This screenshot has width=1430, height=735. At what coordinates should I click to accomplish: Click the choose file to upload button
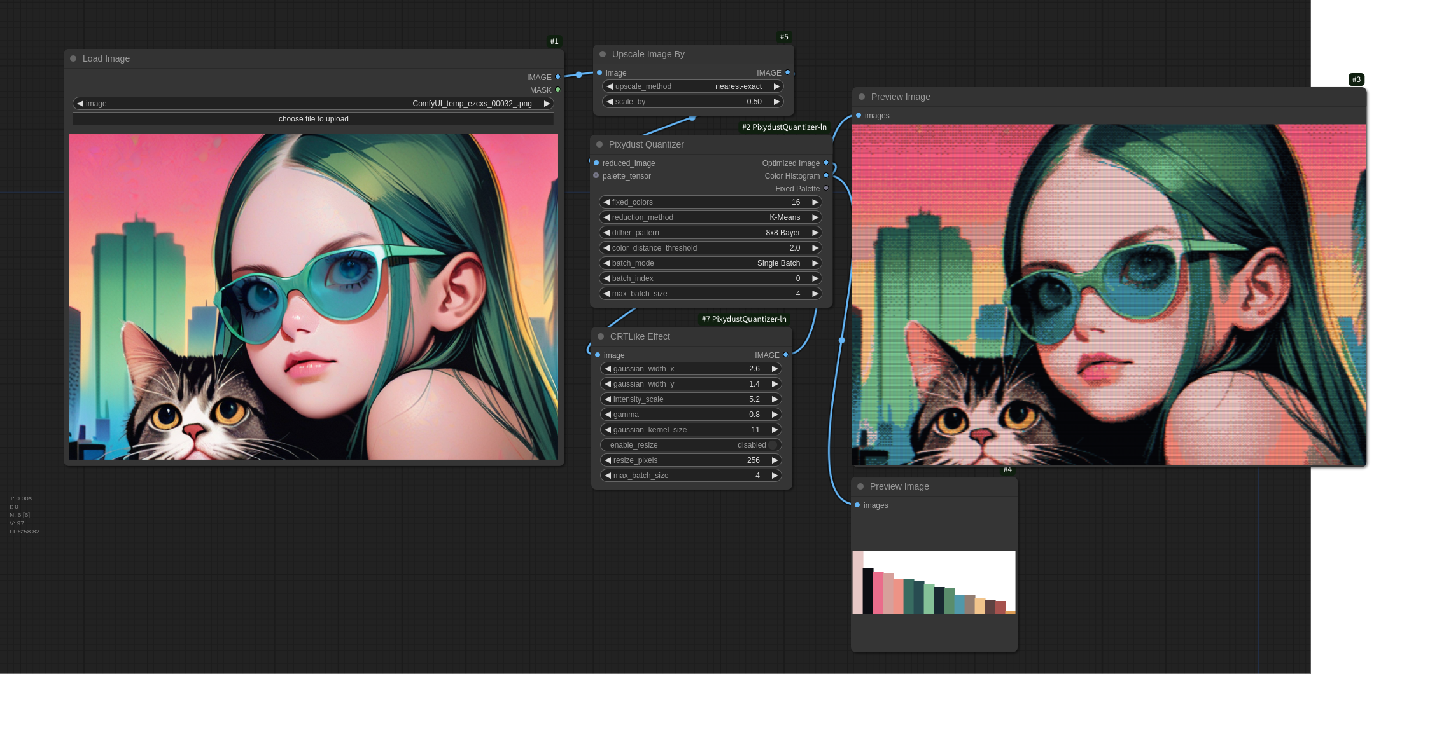click(313, 119)
